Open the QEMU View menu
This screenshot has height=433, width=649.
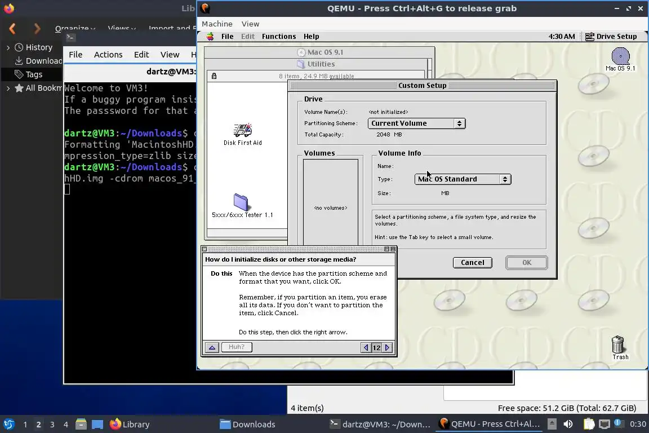pos(250,24)
